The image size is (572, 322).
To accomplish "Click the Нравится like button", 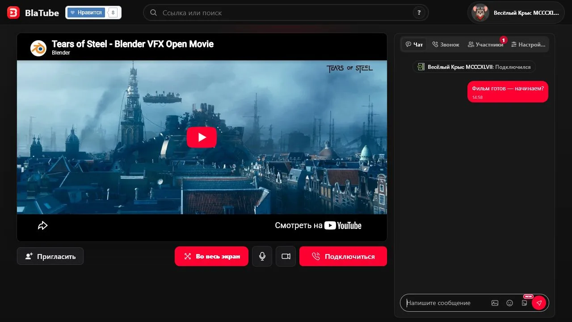I will (x=86, y=13).
